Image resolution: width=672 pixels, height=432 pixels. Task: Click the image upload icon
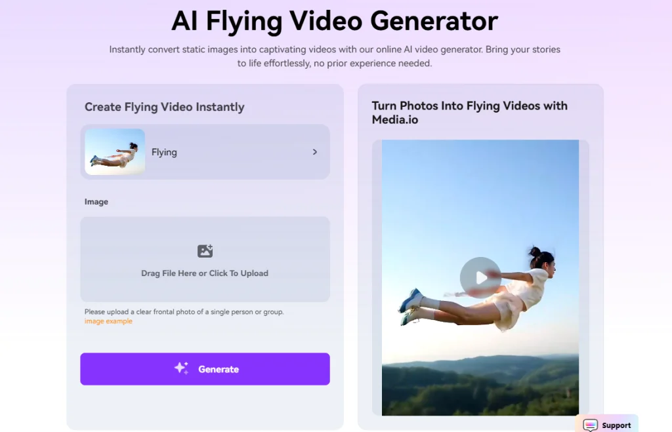pyautogui.click(x=205, y=251)
